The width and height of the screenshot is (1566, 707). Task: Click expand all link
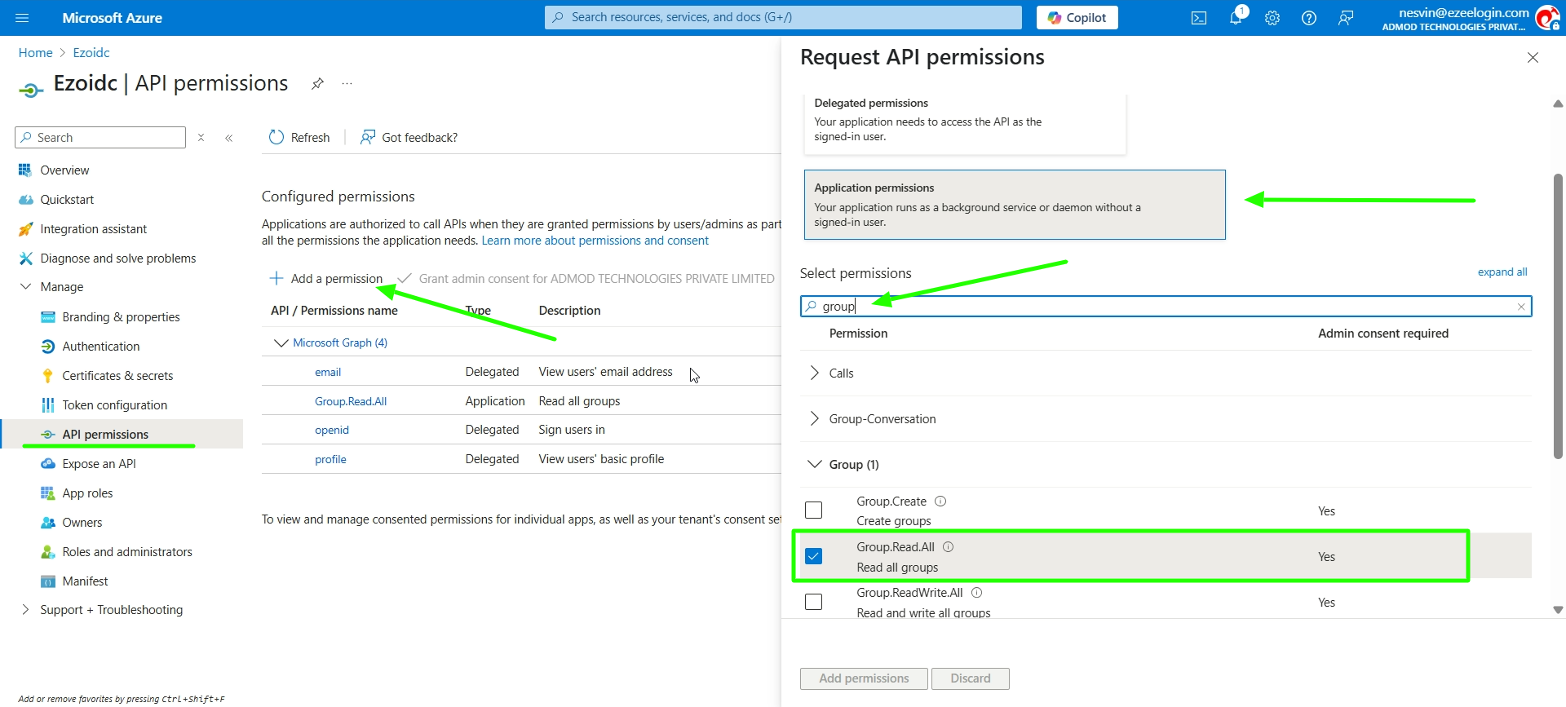point(1502,272)
